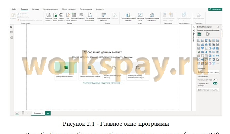Open the Model view in left sidebar
This screenshot has height=134, width=230.
pos(11,38)
